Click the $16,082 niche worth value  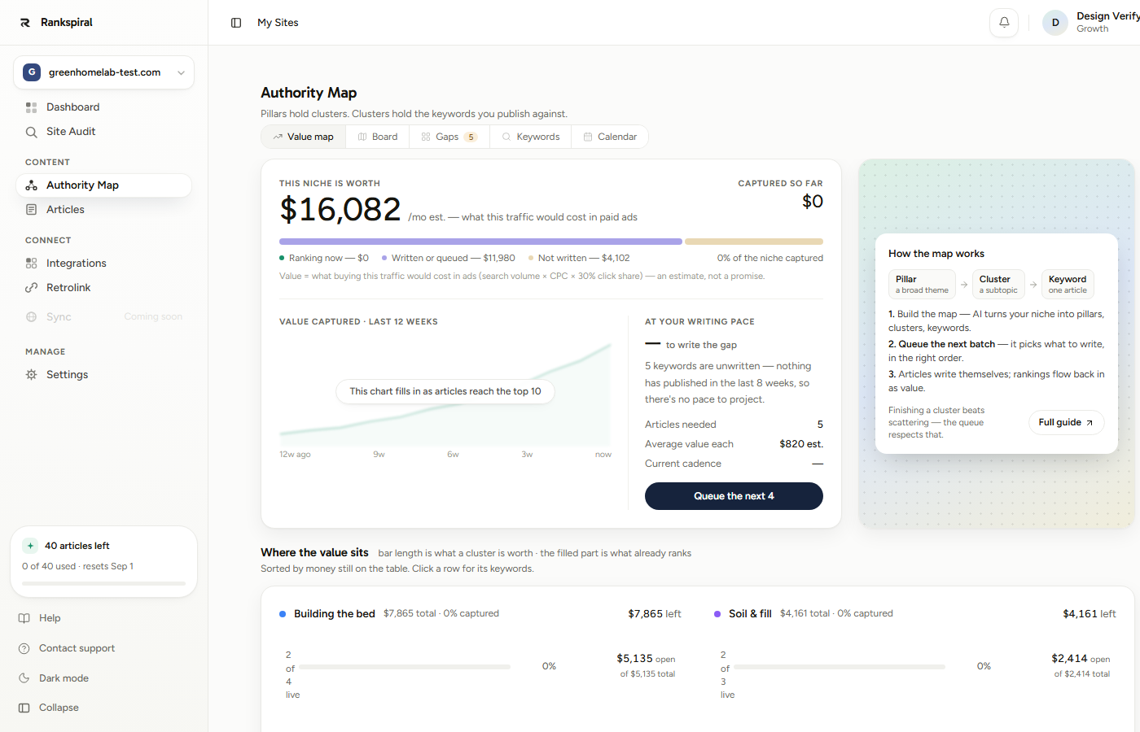pyautogui.click(x=340, y=209)
